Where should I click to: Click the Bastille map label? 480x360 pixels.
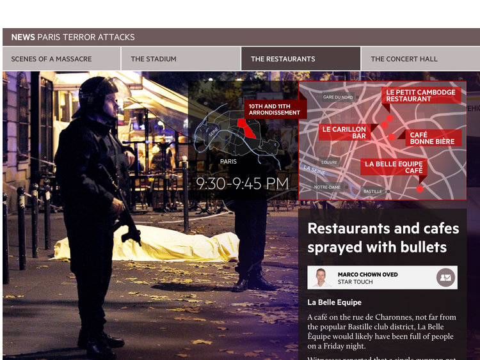pyautogui.click(x=372, y=191)
